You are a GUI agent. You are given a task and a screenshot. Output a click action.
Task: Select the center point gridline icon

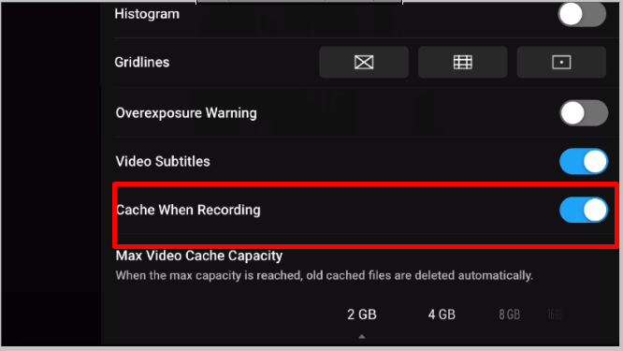pyautogui.click(x=561, y=62)
